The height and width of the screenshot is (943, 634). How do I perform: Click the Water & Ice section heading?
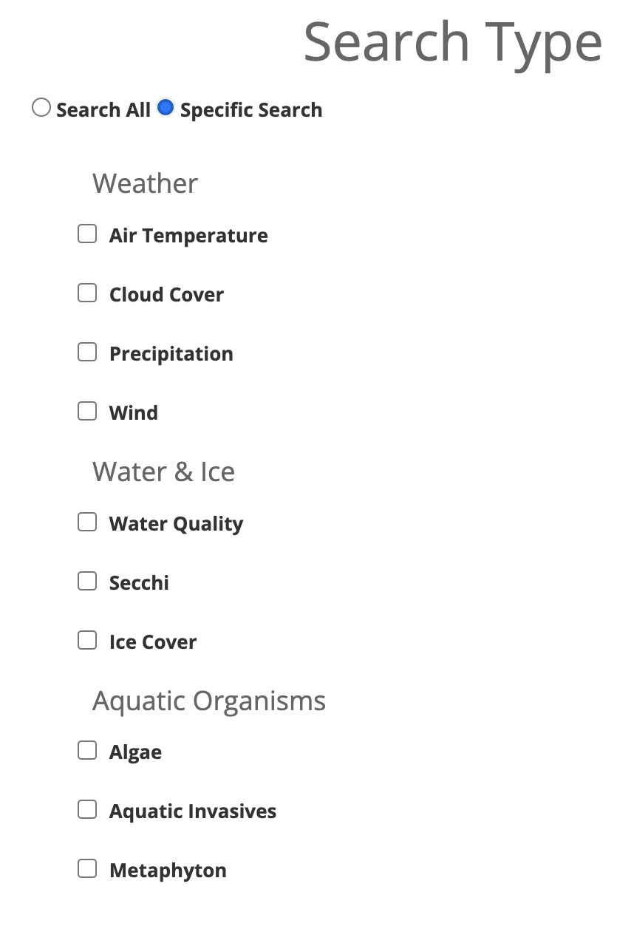163,471
